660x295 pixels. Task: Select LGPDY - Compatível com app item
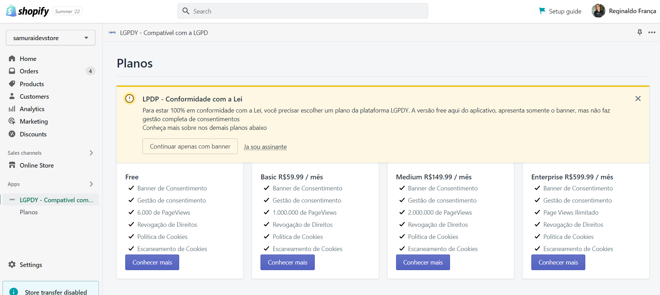tap(51, 200)
